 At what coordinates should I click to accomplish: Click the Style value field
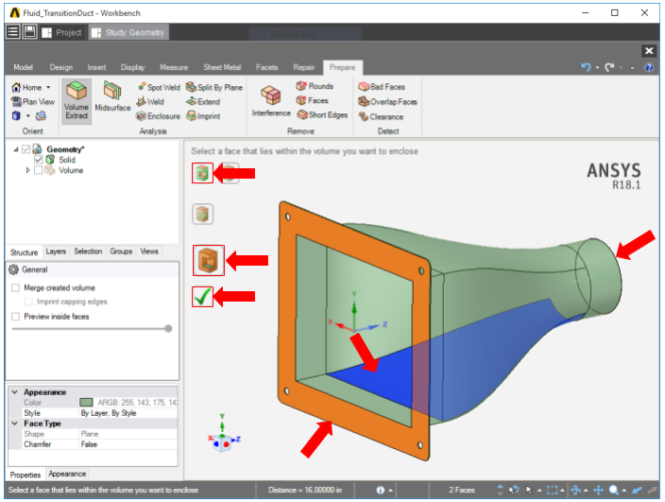(x=128, y=413)
